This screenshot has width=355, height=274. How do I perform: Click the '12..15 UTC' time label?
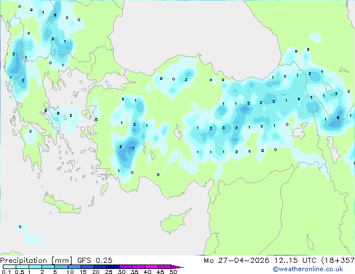click(x=295, y=261)
